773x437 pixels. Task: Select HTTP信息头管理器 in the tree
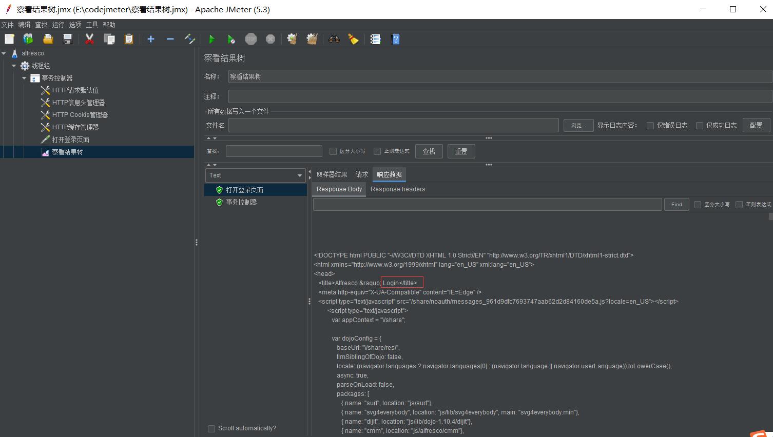click(x=78, y=103)
